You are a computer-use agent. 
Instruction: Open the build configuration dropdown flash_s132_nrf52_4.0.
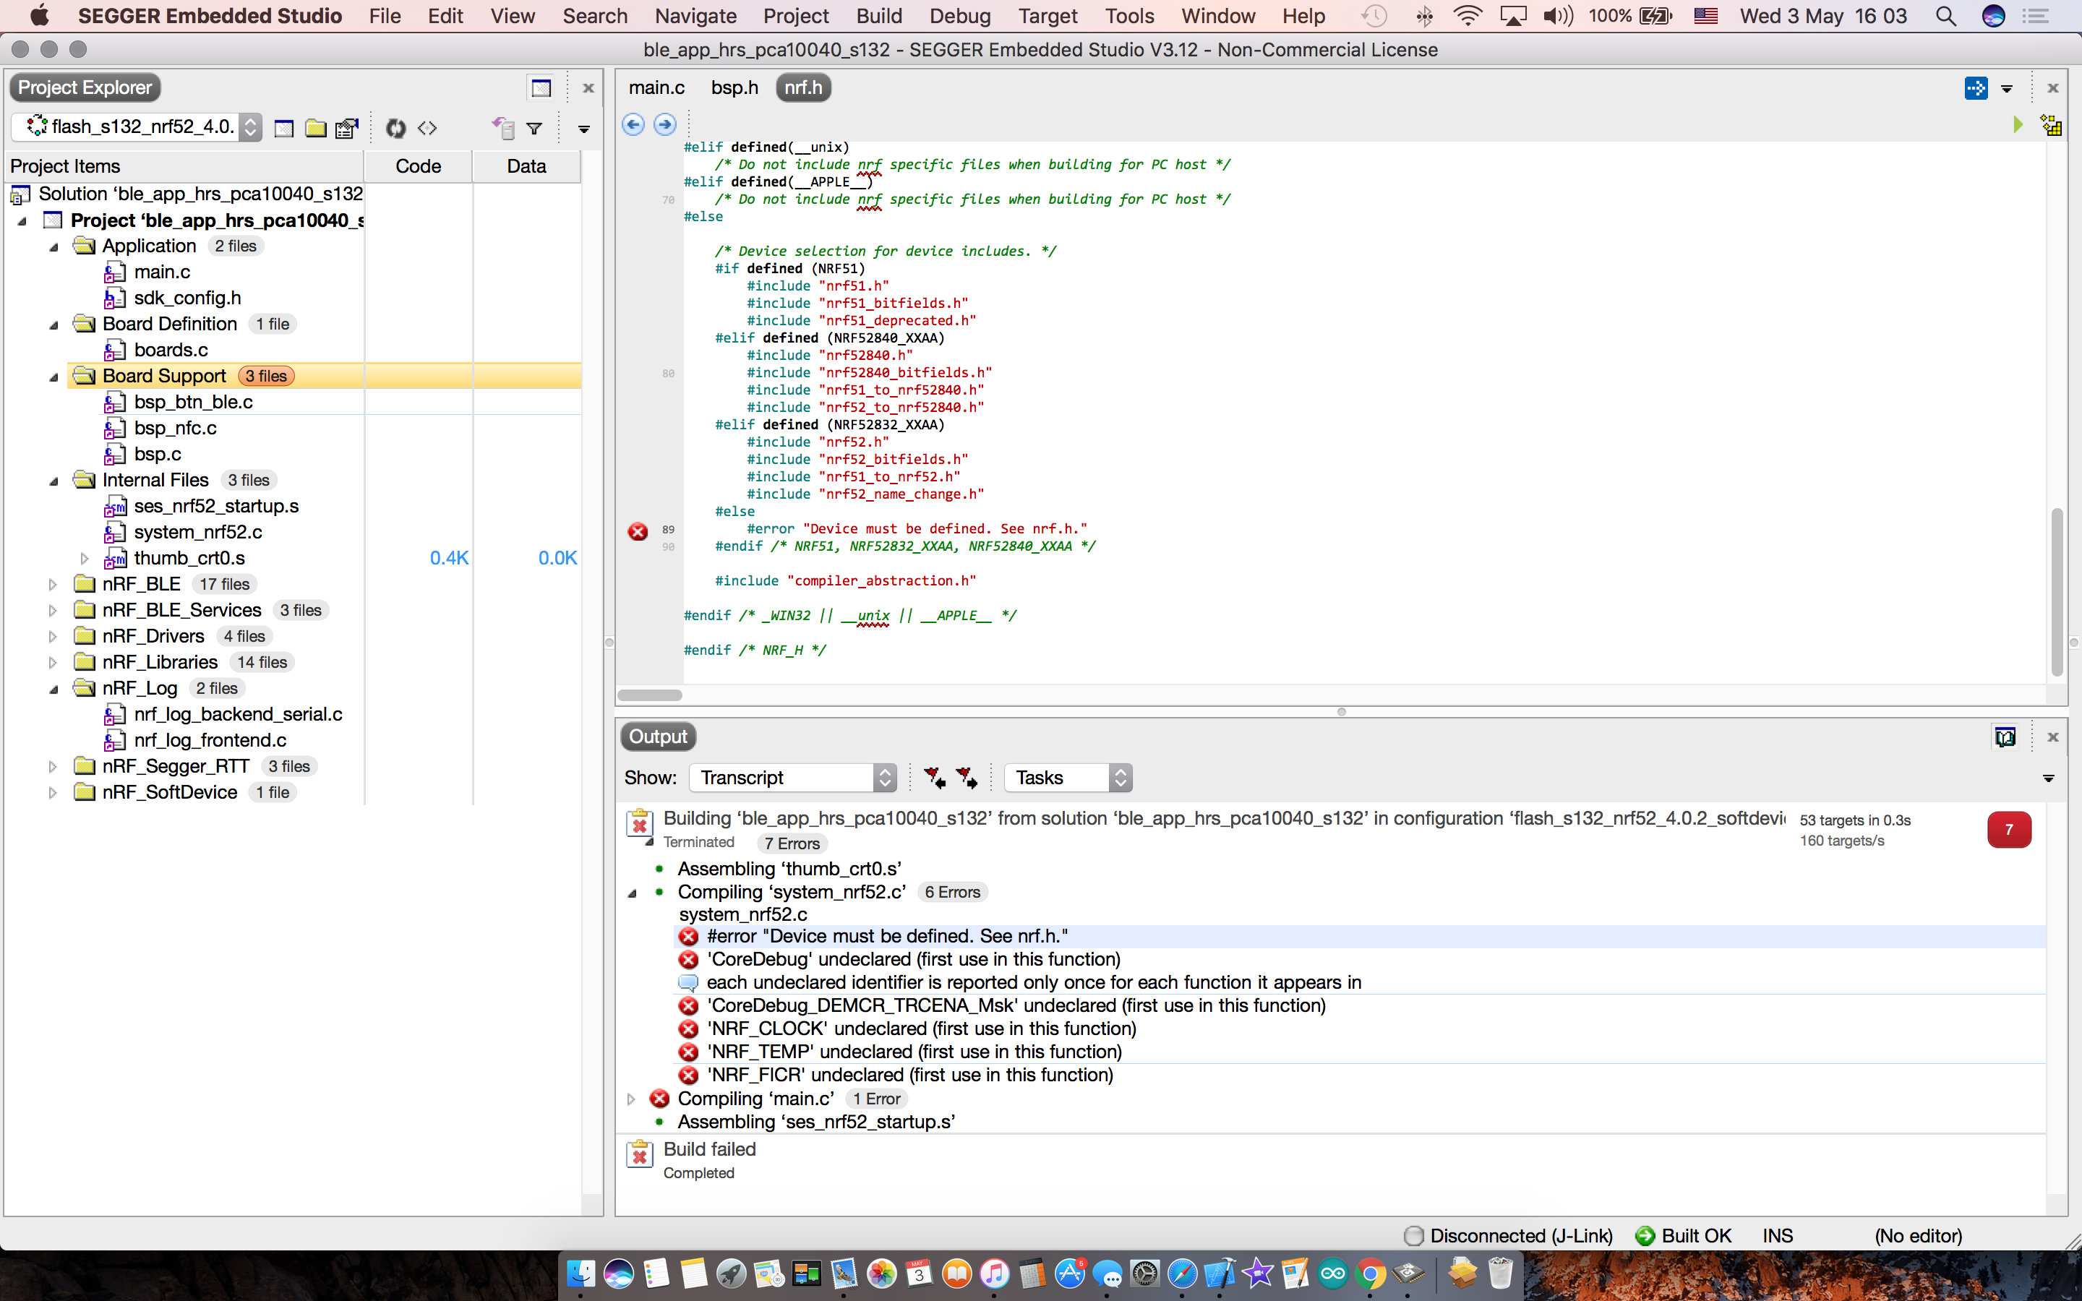tap(137, 127)
